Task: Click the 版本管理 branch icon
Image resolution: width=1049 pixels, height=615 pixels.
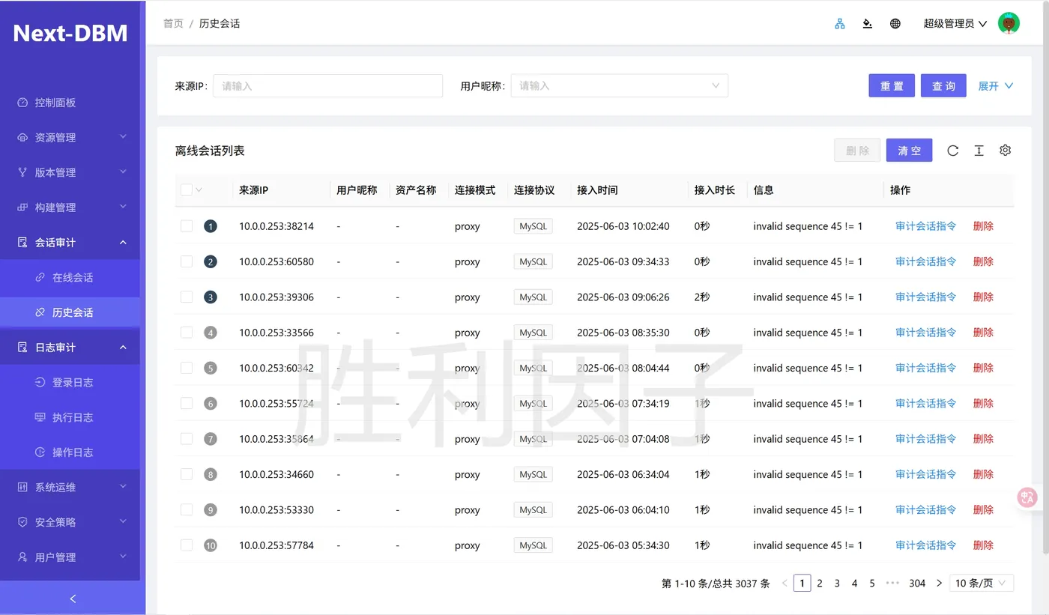Action: (22, 172)
